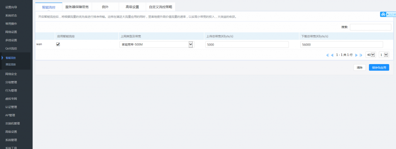Jump to the last page arrow
Viewport: 396px width, 149px height.
tap(361, 55)
